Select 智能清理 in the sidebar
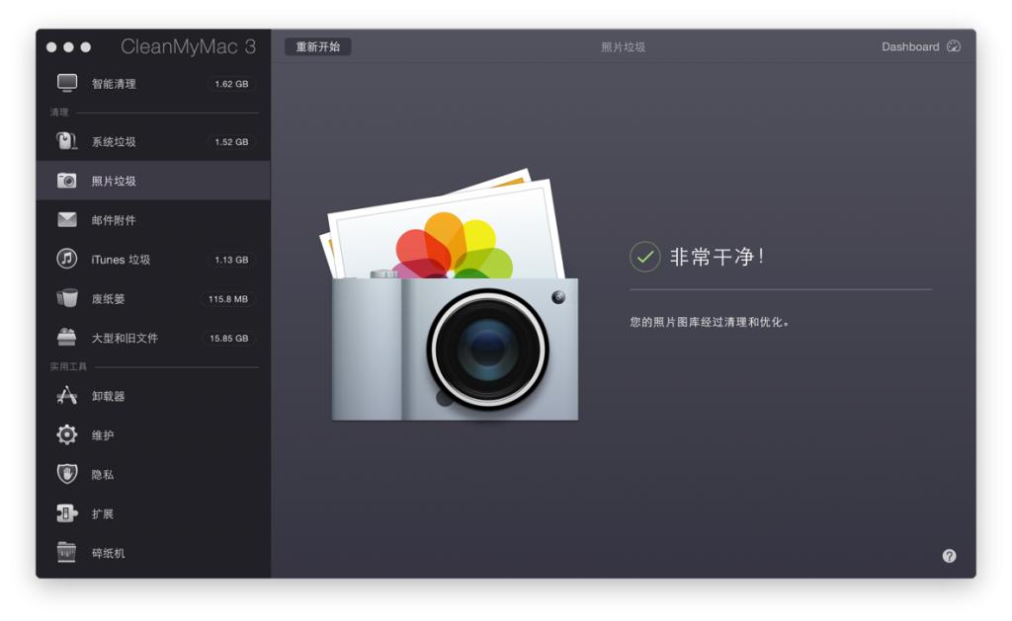Image resolution: width=1012 pixels, height=621 pixels. pos(153,83)
